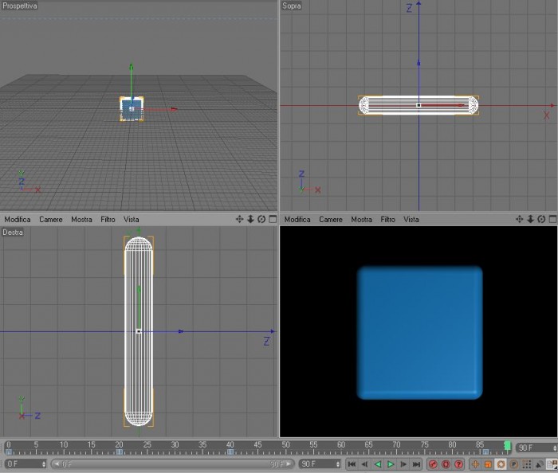Click the green timeline playhead marker

click(508, 446)
